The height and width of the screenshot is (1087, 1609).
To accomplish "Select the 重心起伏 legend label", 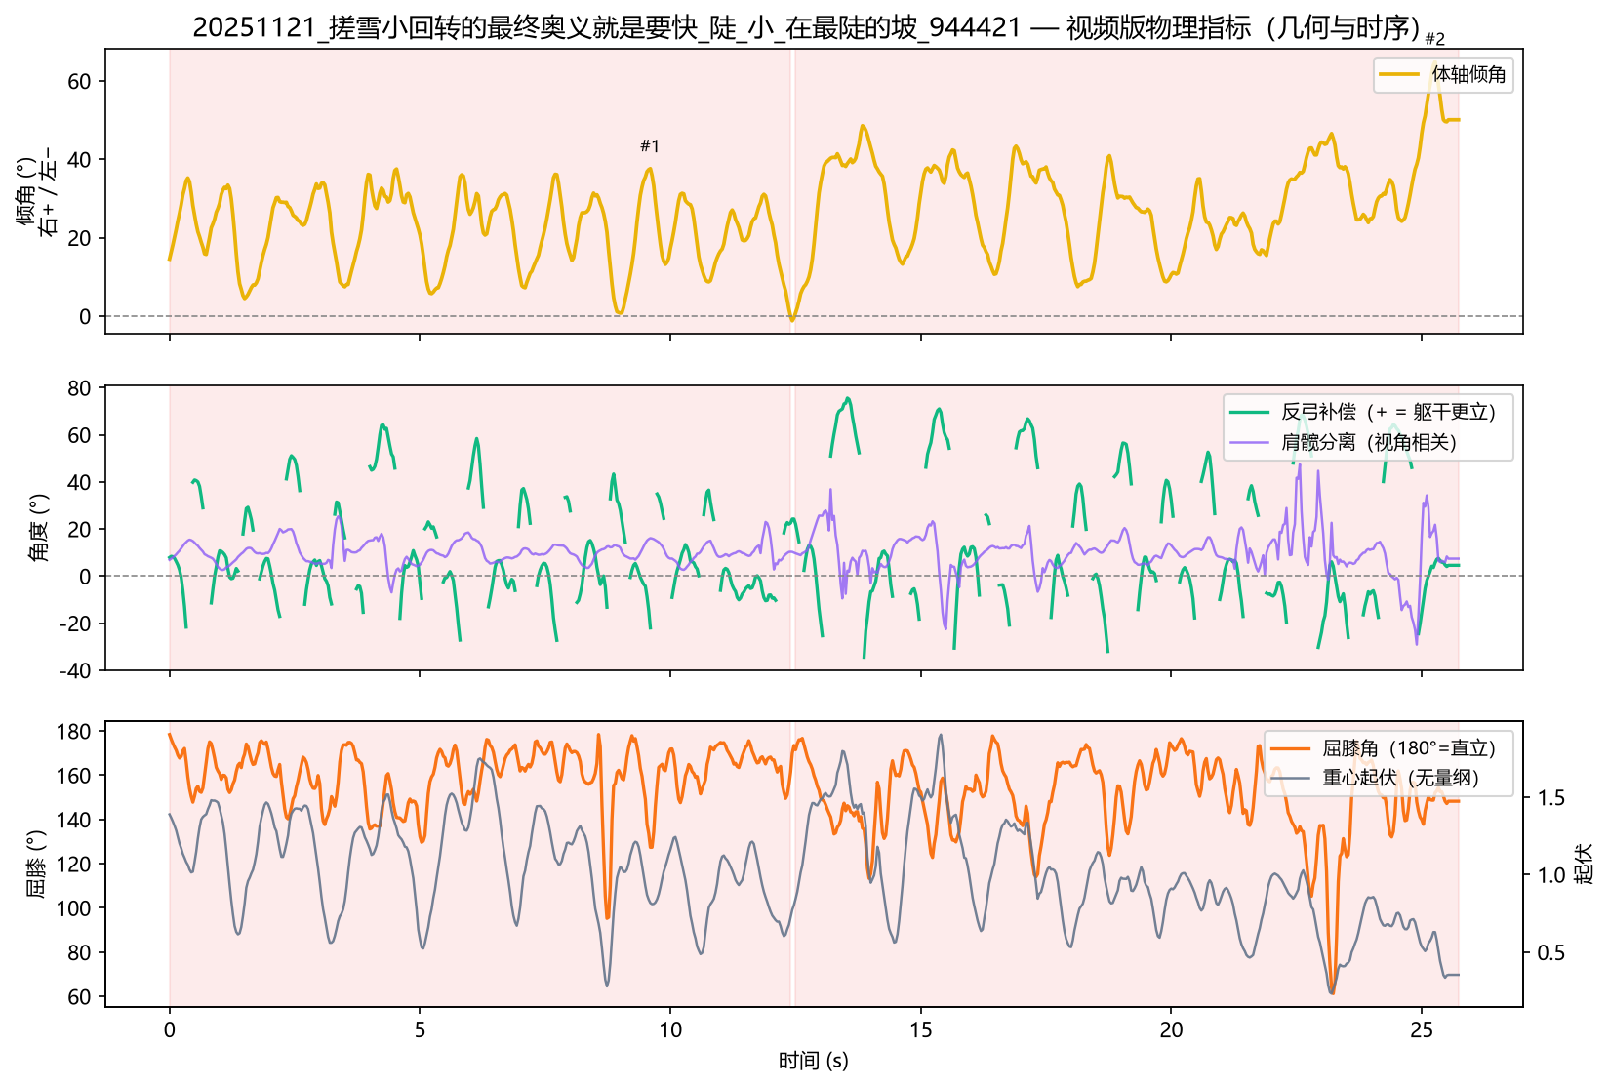I will click(1400, 778).
